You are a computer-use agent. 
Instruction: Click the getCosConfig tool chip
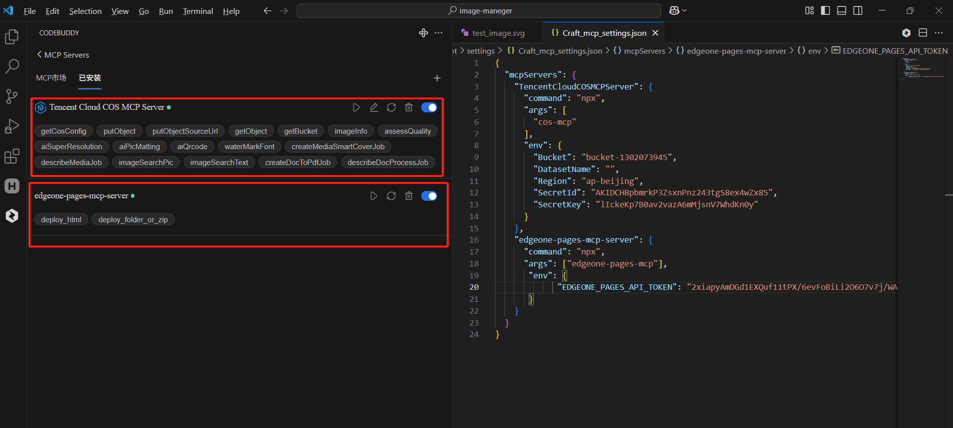coord(64,131)
